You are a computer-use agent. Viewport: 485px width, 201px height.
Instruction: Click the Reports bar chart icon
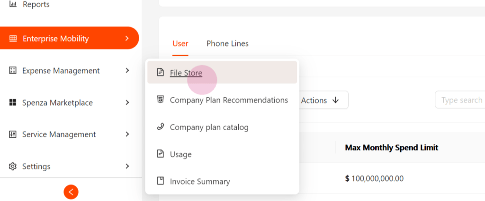click(x=13, y=4)
